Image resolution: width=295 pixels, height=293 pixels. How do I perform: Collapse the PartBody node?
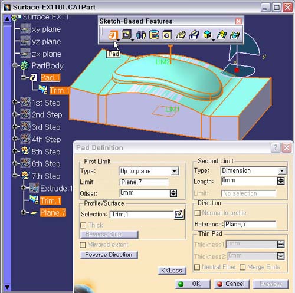15,65
